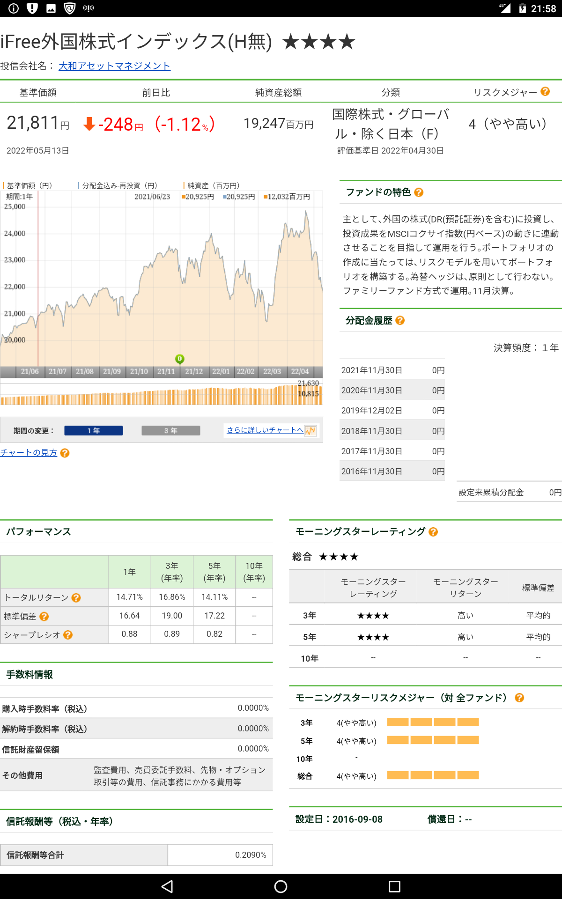
Task: Click the 22/04 month label on chart axis
Action: (x=300, y=371)
